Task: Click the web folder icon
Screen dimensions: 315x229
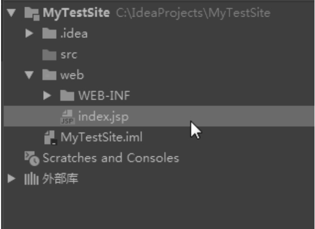Action: (x=49, y=75)
